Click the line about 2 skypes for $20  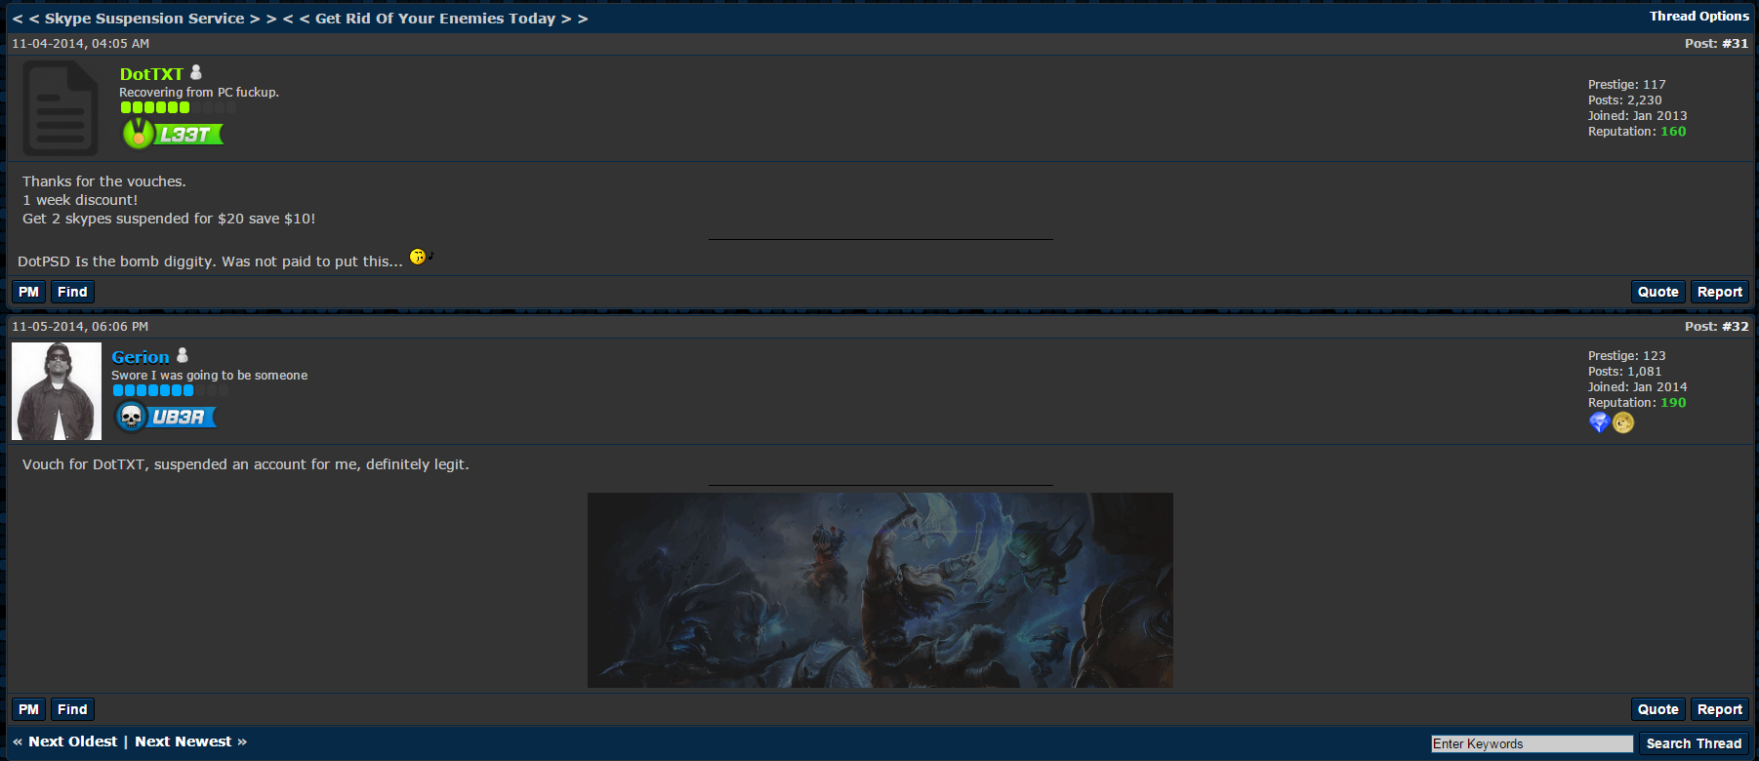pyautogui.click(x=169, y=219)
